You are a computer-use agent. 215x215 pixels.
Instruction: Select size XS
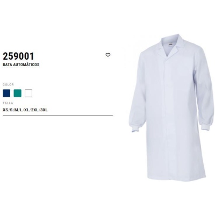pyautogui.click(x=5, y=110)
